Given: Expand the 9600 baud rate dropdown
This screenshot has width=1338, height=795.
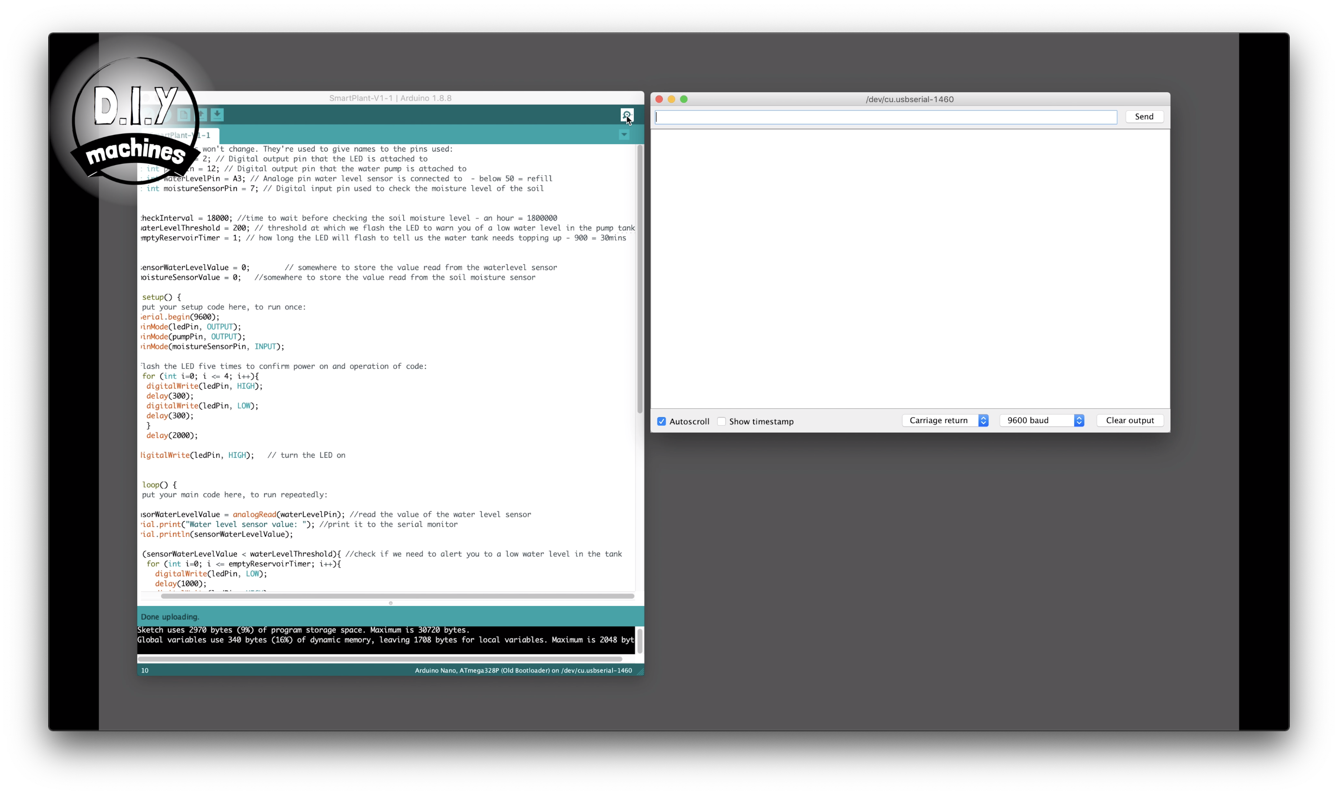Looking at the screenshot, I should point(1079,420).
